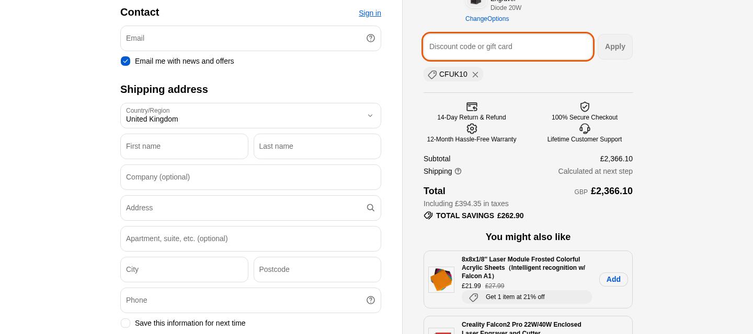This screenshot has height=334, width=753.
Task: Click the Creality Falcon2 Pro product title
Action: pos(521,328)
